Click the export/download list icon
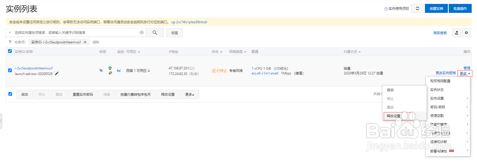The width and height of the screenshot is (477, 162). click(457, 33)
